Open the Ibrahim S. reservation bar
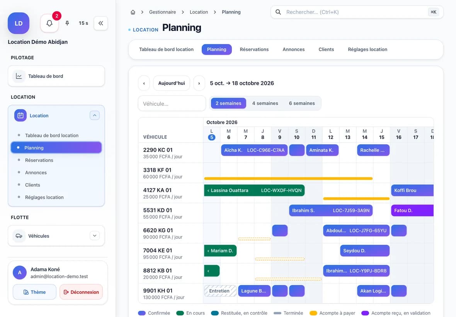This screenshot has height=317, width=456. tap(331, 211)
